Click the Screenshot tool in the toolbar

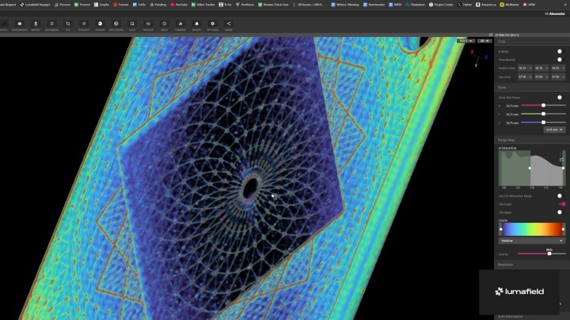pos(19,24)
